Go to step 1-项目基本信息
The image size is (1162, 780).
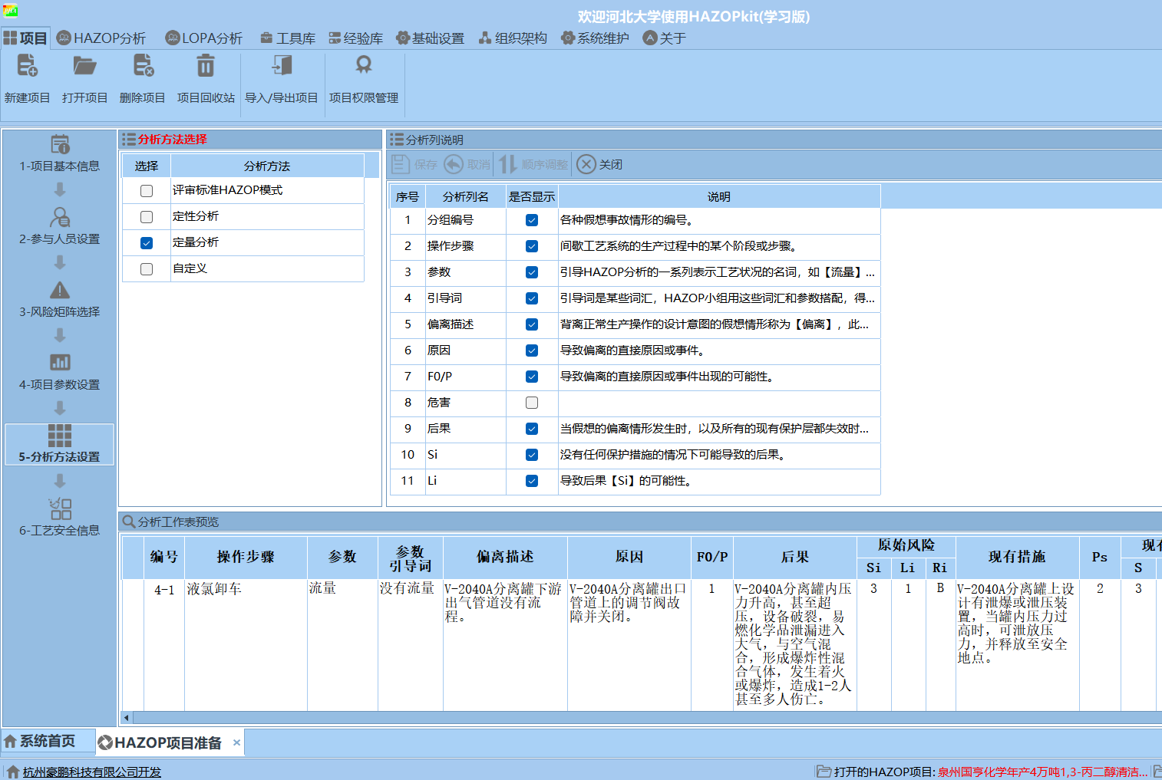point(60,153)
